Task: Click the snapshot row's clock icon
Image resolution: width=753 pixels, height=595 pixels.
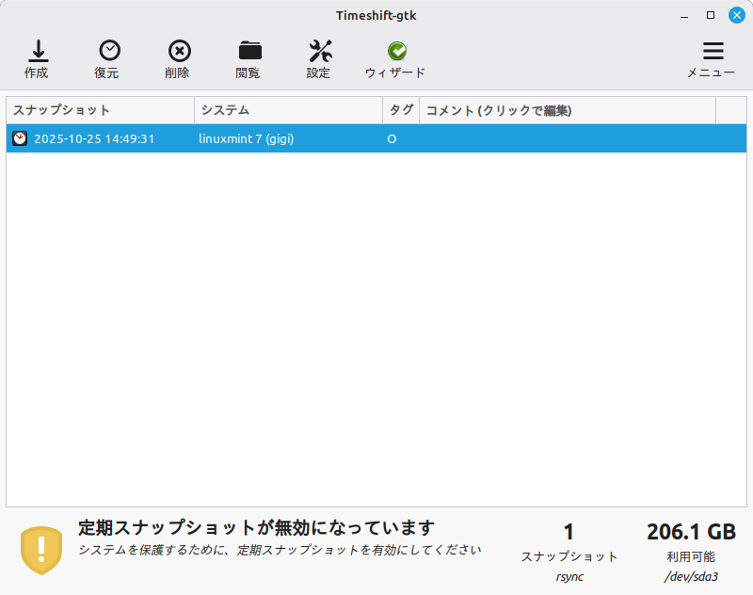Action: pos(20,138)
